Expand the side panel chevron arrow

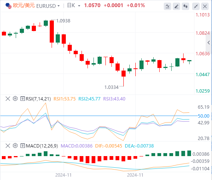click(209, 43)
